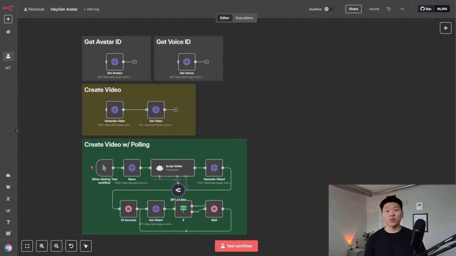Click plus connector after Get Avatars node
Image resolution: width=456 pixels, height=256 pixels.
pos(135,62)
